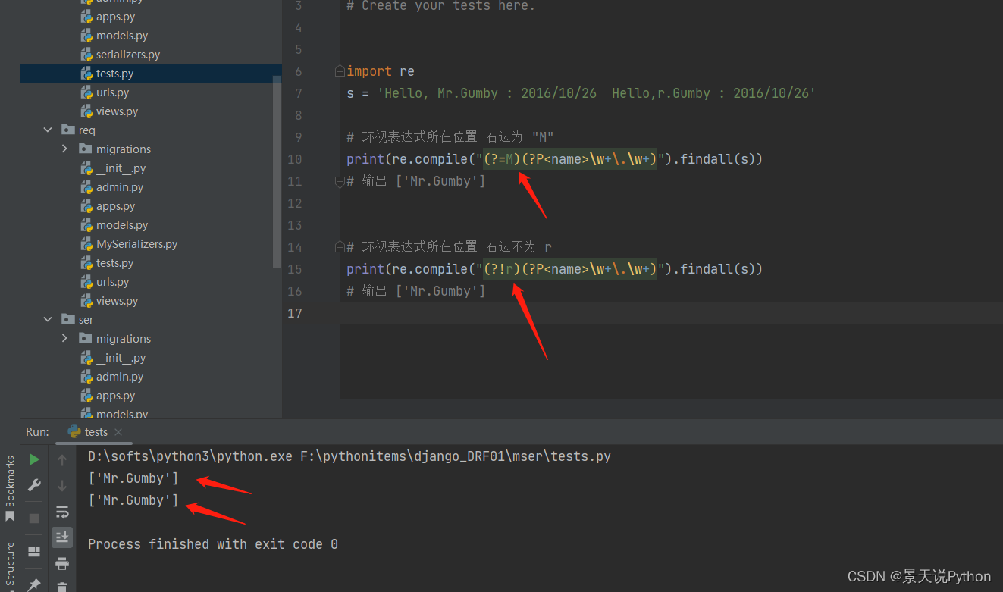Toggle Scroll to End in Run console
This screenshot has width=1003, height=592.
[62, 537]
